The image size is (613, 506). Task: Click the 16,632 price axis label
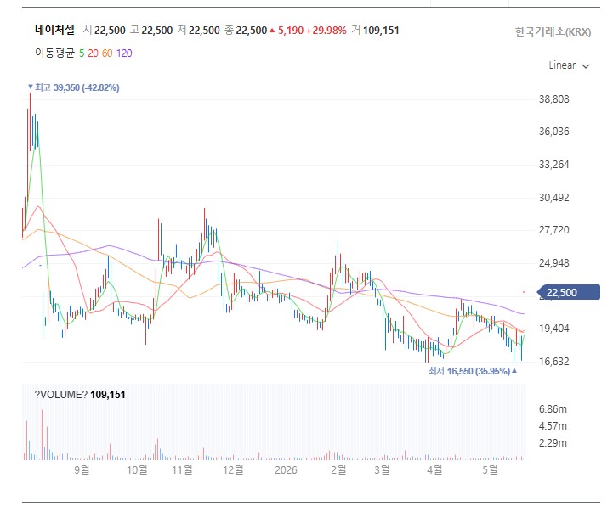(554, 362)
